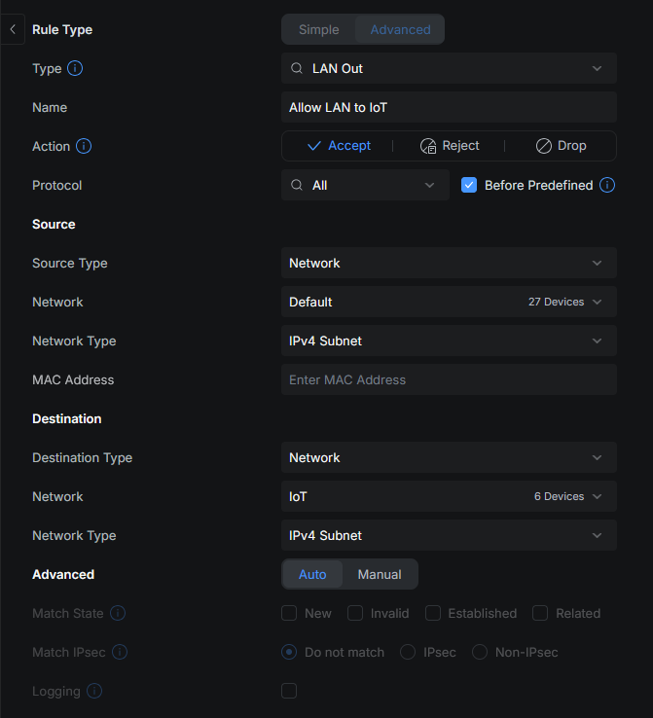The image size is (653, 718).
Task: Open the Source Type dropdown
Action: click(449, 263)
